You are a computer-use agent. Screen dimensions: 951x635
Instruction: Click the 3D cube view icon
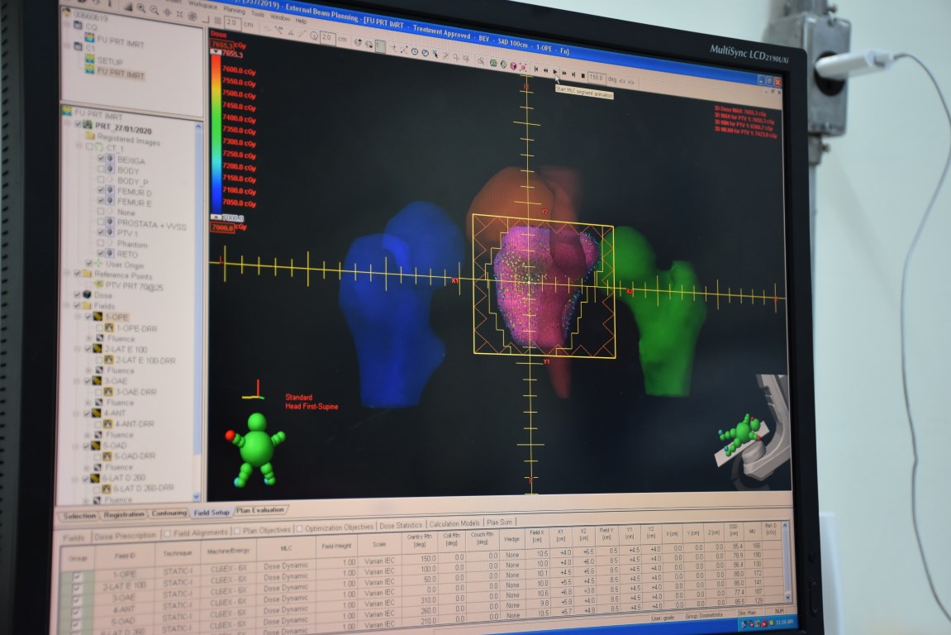tap(512, 66)
